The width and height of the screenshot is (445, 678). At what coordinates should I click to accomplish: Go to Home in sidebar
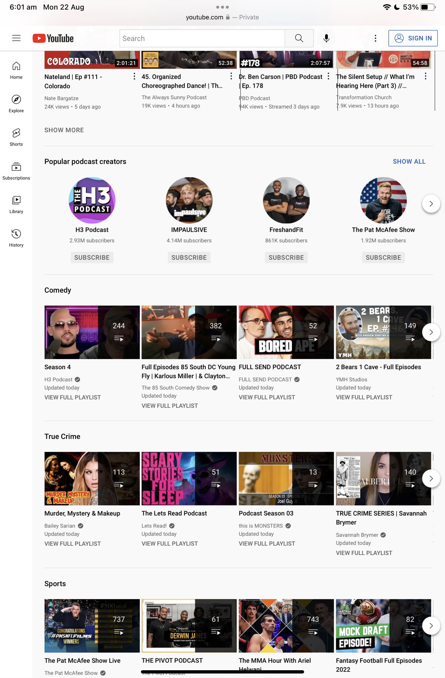[x=16, y=70]
